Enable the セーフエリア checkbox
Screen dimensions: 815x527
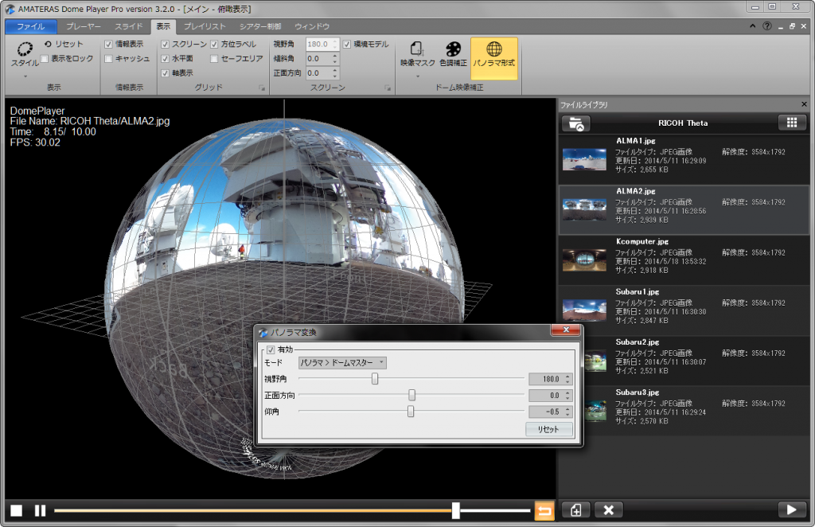click(215, 58)
